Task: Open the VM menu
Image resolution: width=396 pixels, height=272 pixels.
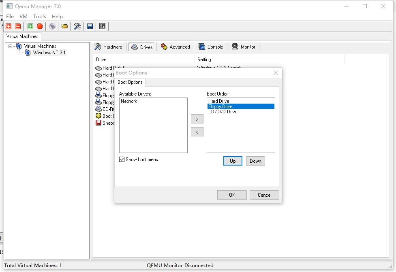Action: (23, 16)
